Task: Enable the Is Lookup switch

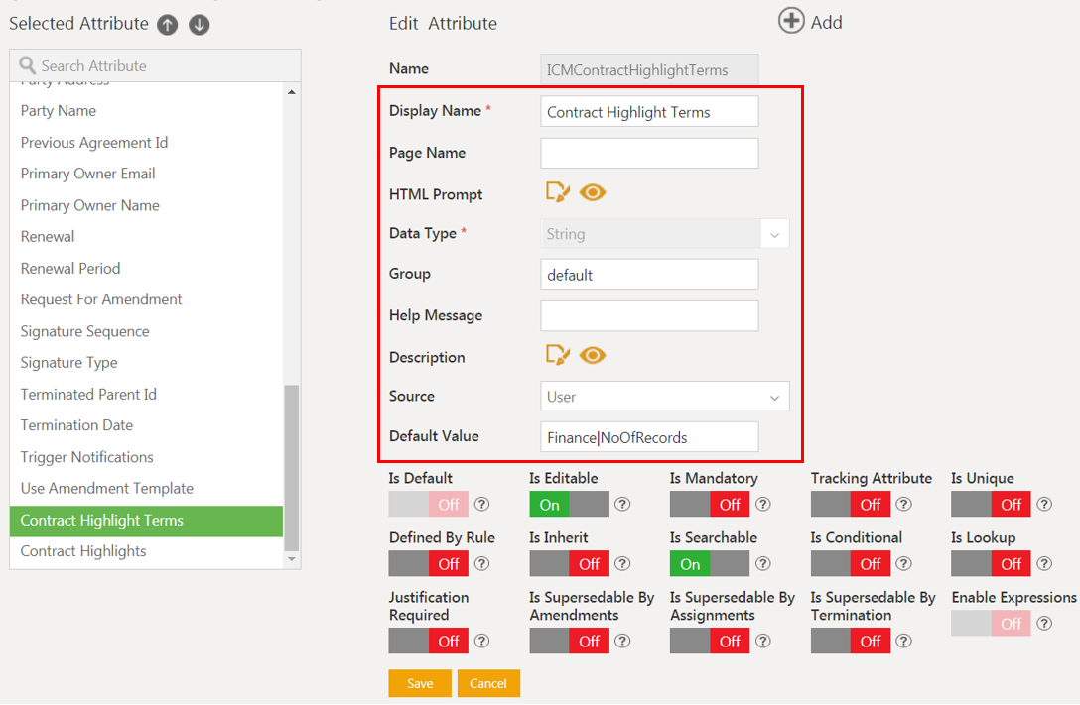Action: (991, 564)
